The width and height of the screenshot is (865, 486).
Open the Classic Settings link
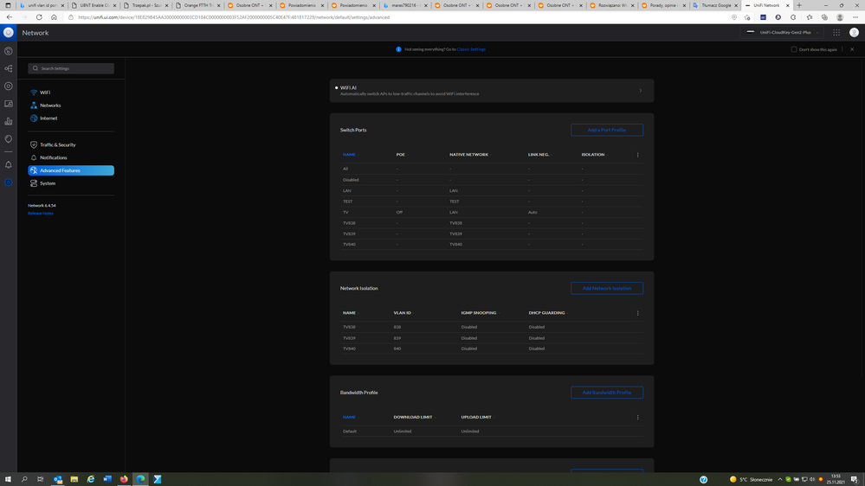pos(471,49)
